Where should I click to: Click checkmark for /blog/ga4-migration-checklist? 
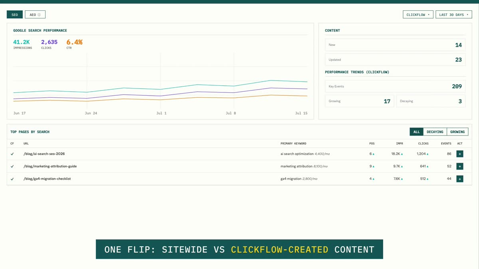pos(12,179)
